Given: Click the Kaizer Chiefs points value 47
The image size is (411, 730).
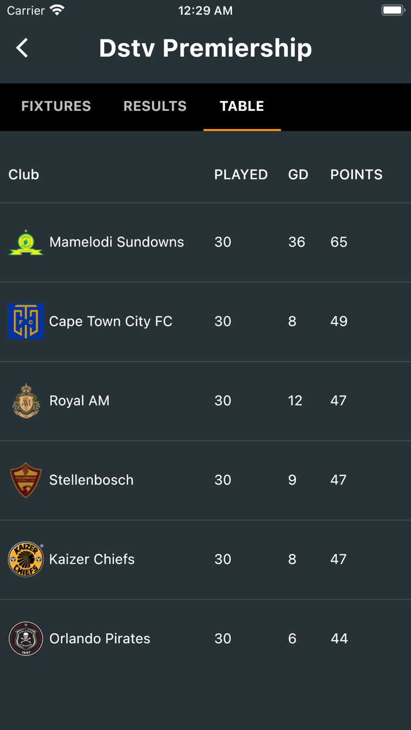Looking at the screenshot, I should pos(339,559).
